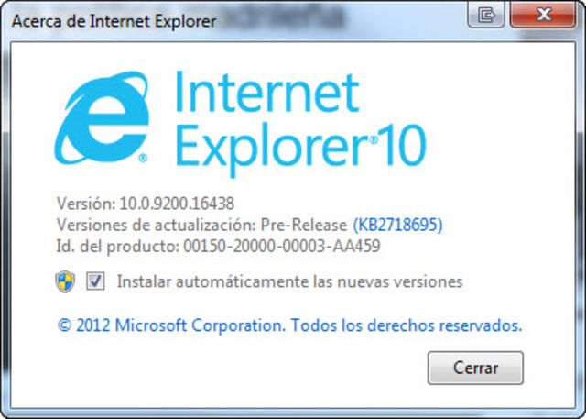Click the 'Pre-Release' update version text
The height and width of the screenshot is (419, 586).
point(304,226)
